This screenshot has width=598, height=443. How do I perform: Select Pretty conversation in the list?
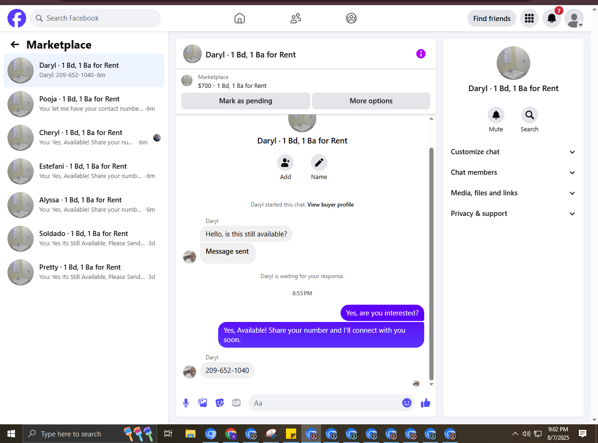point(84,272)
